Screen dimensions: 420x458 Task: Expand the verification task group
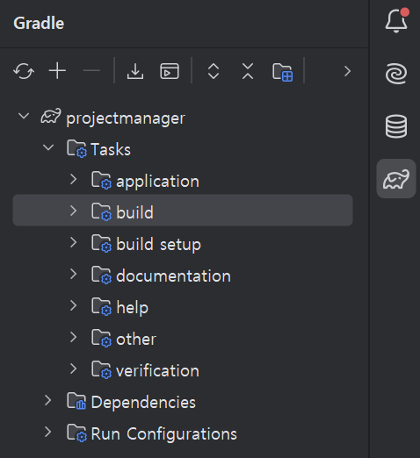pyautogui.click(x=73, y=369)
